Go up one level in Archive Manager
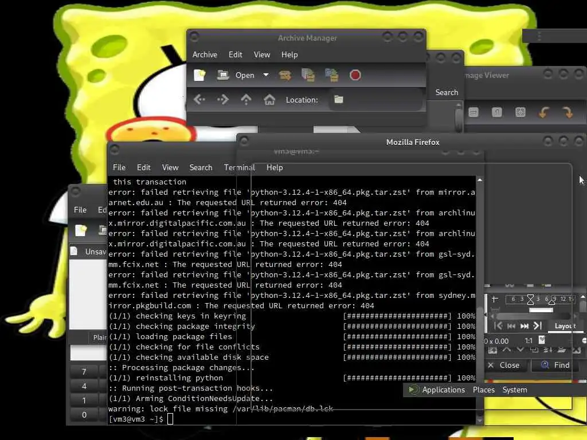This screenshot has height=440, width=587. (x=246, y=100)
